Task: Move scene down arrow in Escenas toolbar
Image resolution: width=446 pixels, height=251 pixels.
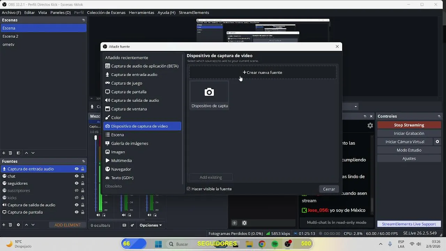Action: [x=33, y=153]
